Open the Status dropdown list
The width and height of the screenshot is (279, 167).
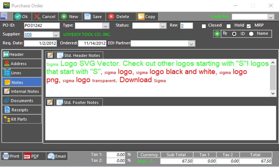(x=163, y=26)
